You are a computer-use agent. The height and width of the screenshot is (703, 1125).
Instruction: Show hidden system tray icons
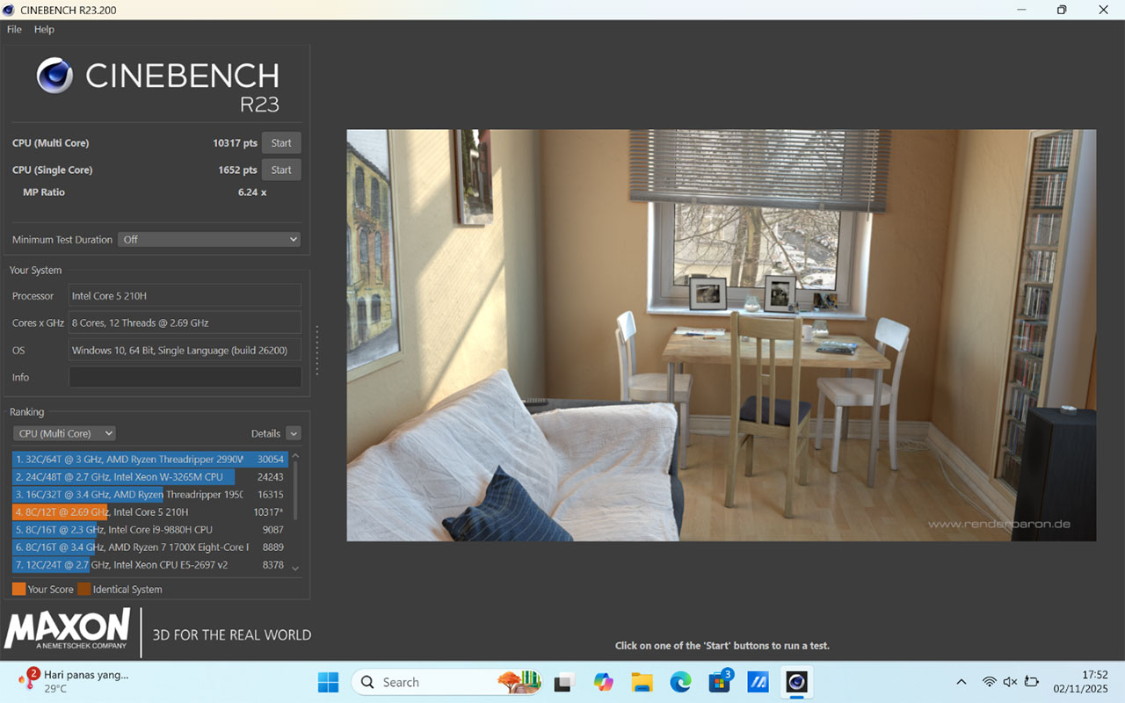coord(961,682)
